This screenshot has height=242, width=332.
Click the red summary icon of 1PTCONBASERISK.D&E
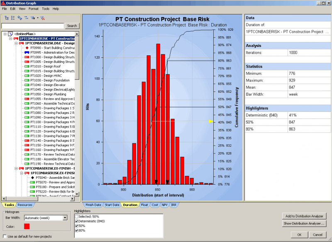(x=22, y=43)
